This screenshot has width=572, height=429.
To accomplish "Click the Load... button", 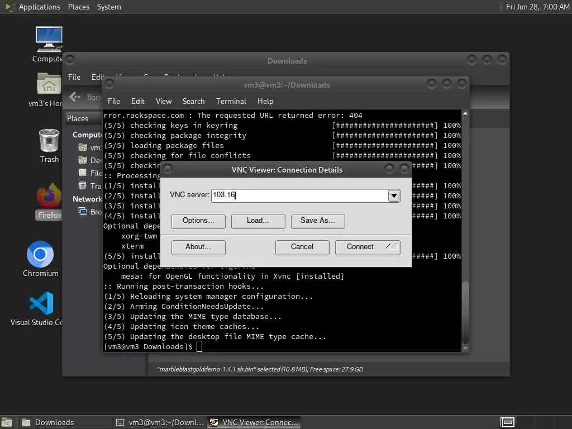I will click(x=258, y=221).
